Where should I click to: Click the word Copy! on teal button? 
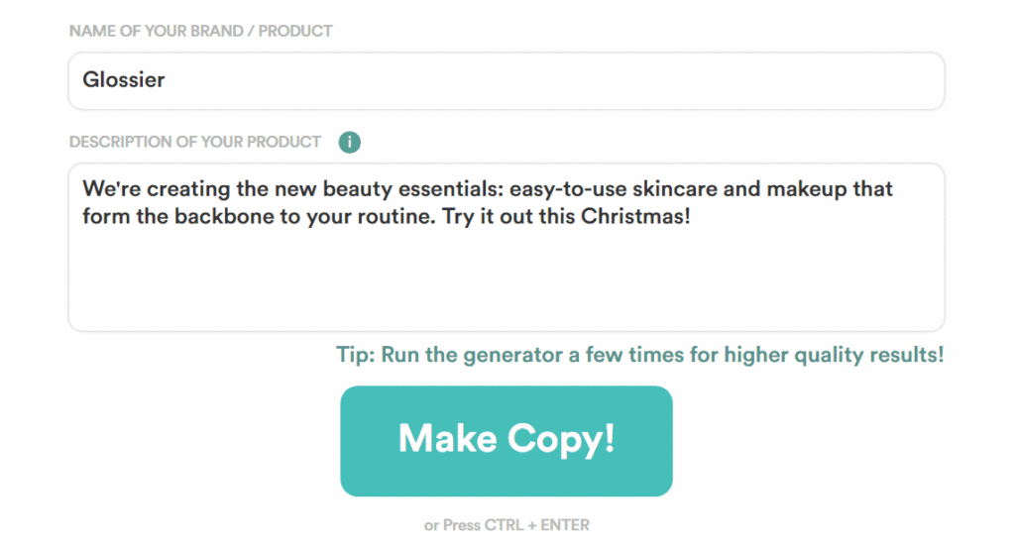click(561, 440)
